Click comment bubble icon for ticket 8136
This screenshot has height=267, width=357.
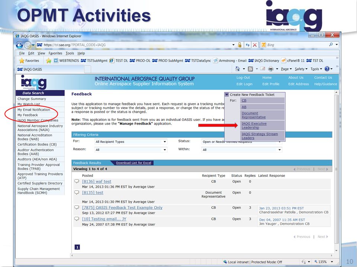click(77, 181)
